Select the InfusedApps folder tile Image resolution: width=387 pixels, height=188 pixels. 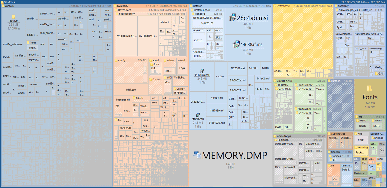pyautogui.click(x=284, y=136)
